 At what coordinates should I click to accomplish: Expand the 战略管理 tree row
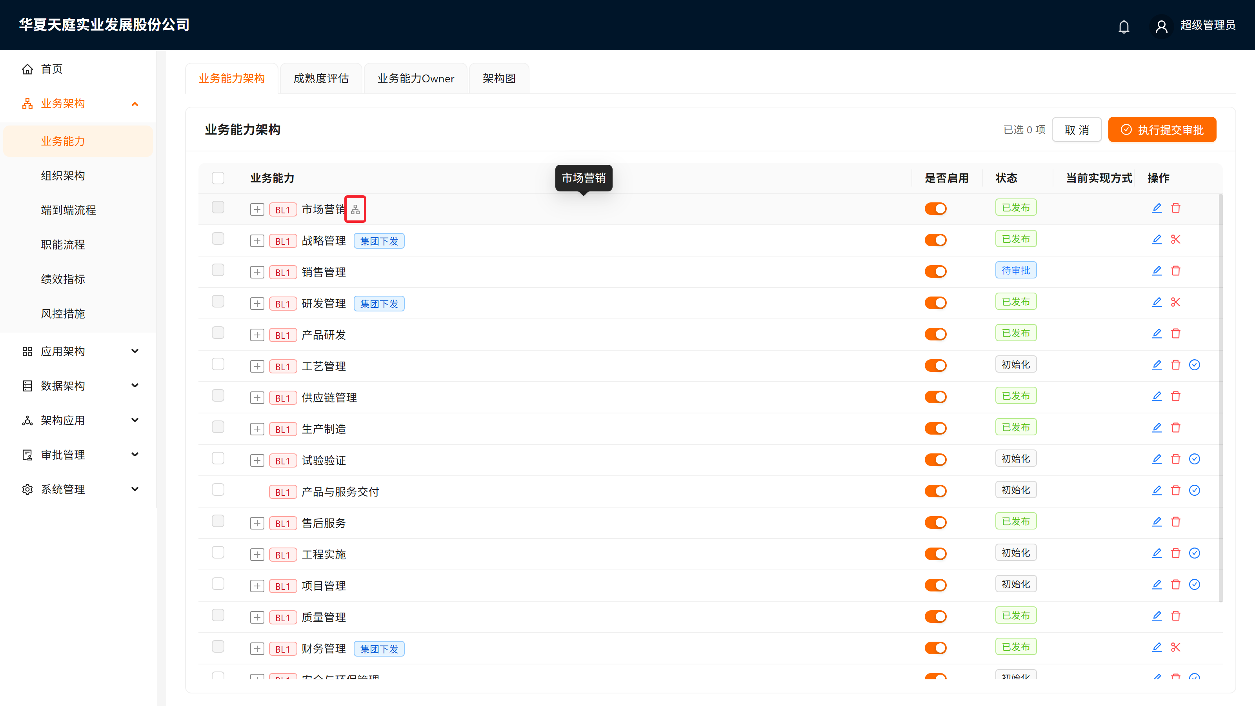tap(257, 241)
